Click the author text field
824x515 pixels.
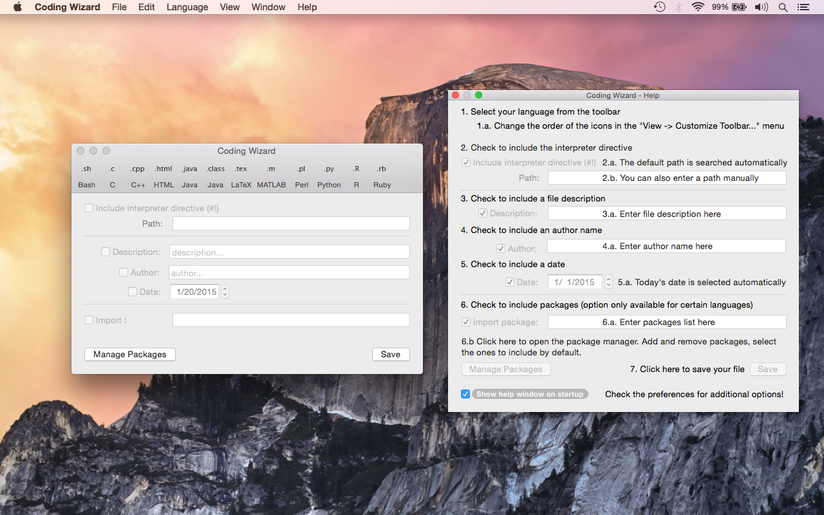(289, 272)
